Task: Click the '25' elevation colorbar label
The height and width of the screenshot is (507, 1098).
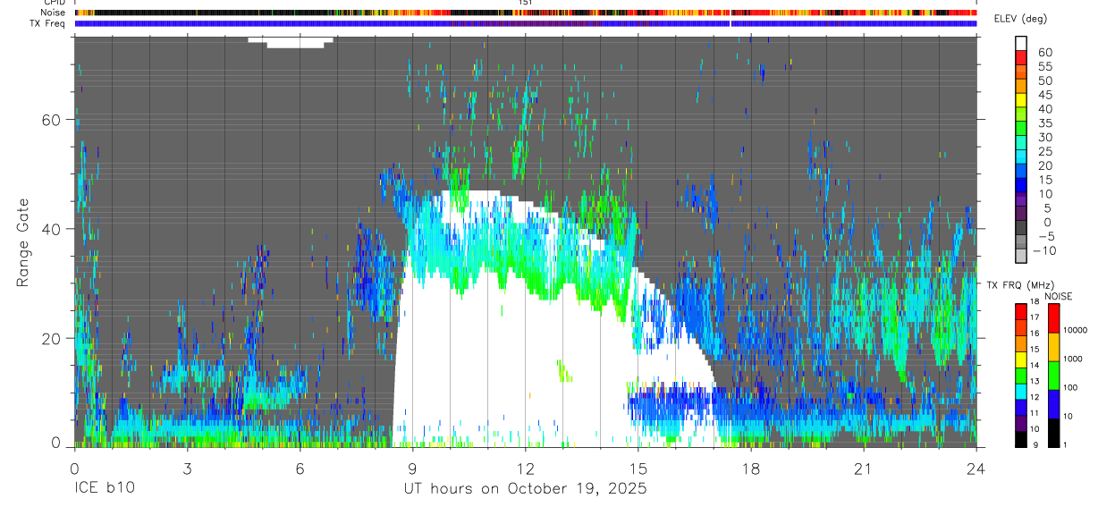Action: [x=1045, y=152]
